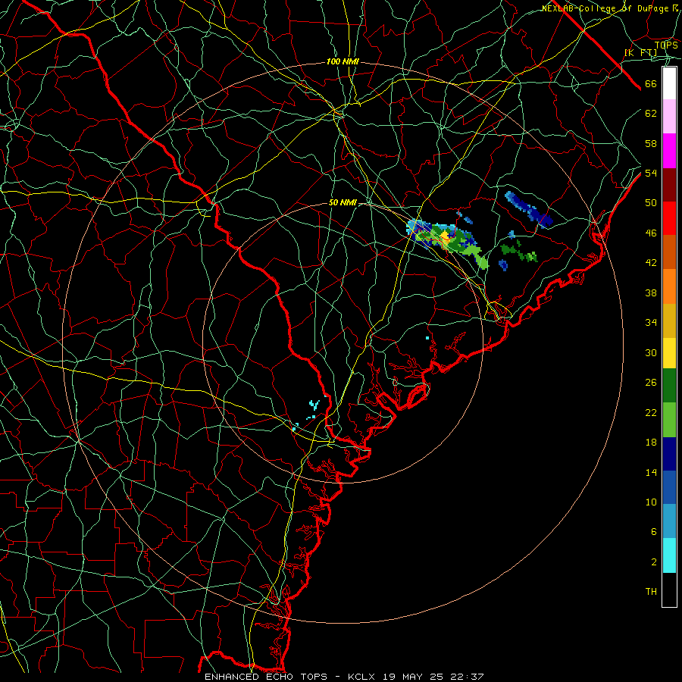Click the yellow swatch below 34
682x682 pixels.
(x=669, y=353)
